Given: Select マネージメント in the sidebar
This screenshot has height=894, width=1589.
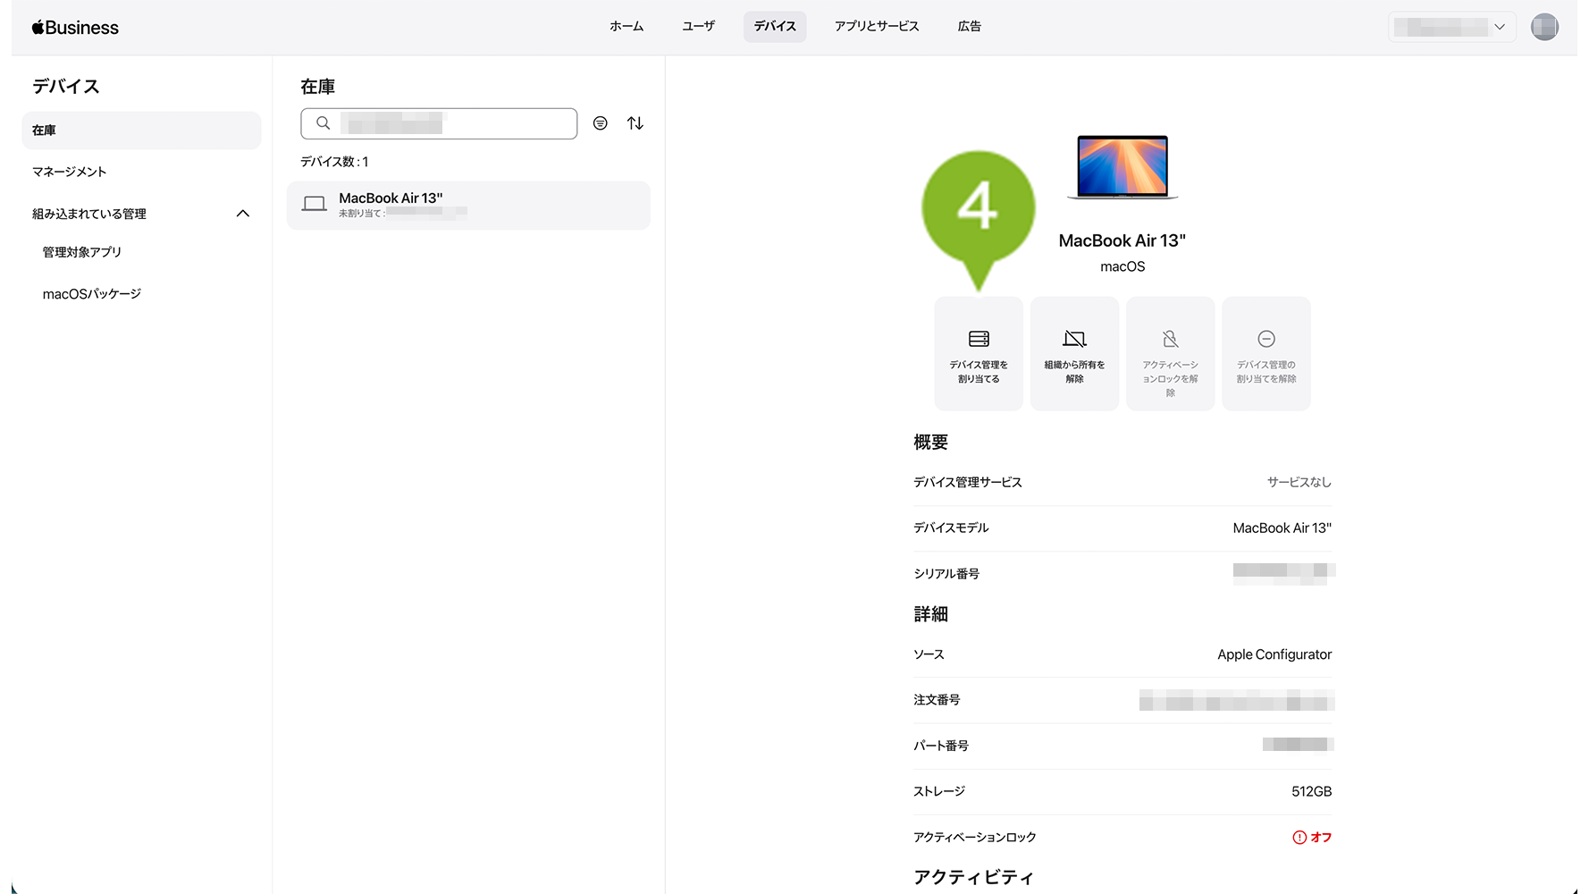Looking at the screenshot, I should 70,172.
